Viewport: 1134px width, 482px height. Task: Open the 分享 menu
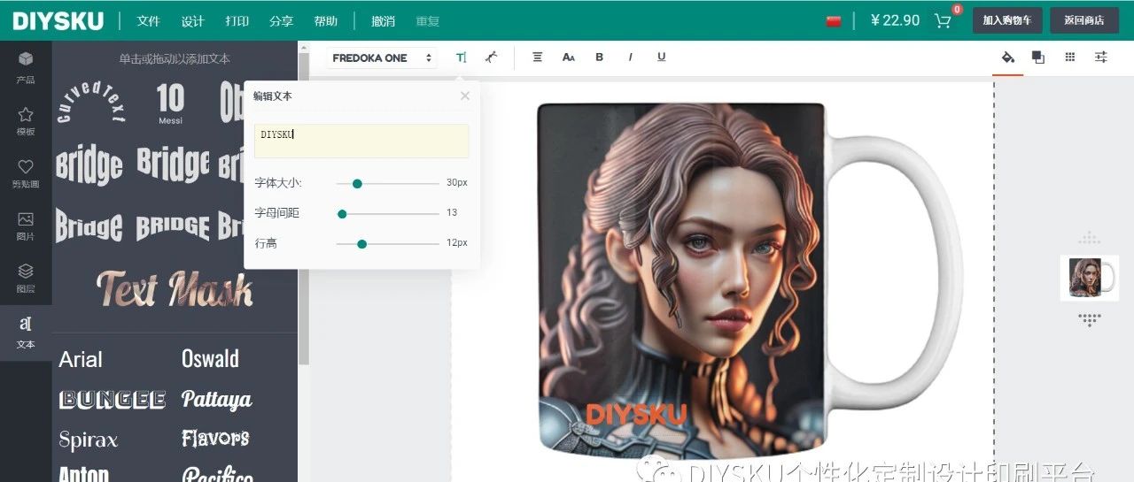click(281, 21)
